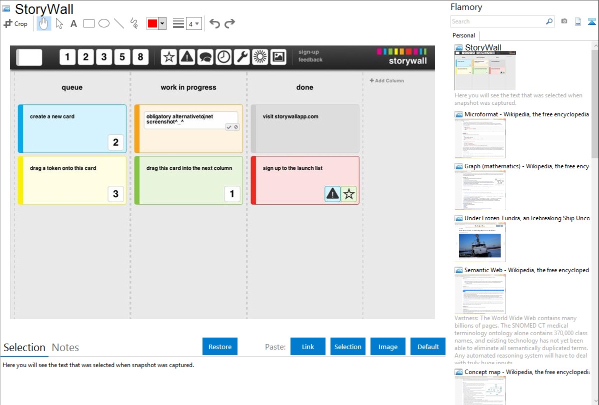The image size is (599, 405).
Task: Click the wrench token
Action: point(242,57)
